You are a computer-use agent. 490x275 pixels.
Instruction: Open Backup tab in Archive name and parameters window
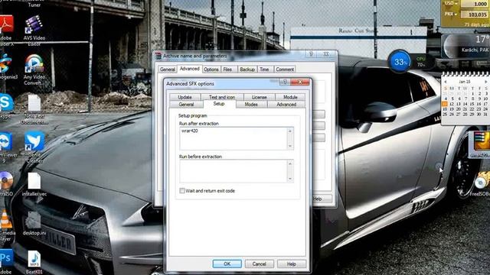(x=247, y=70)
